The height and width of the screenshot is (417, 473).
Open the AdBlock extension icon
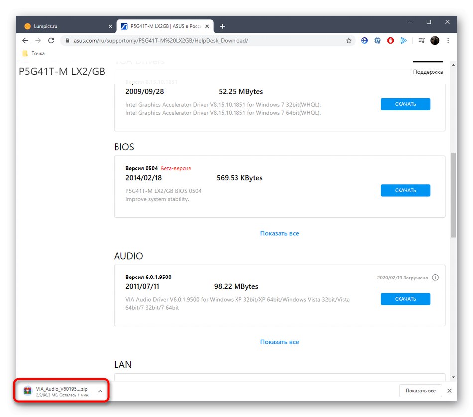[x=390, y=40]
